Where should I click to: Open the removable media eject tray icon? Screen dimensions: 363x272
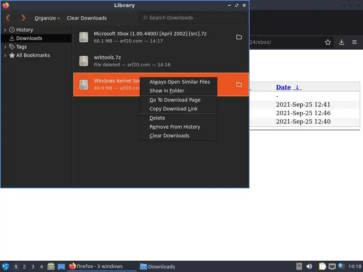coord(299,266)
